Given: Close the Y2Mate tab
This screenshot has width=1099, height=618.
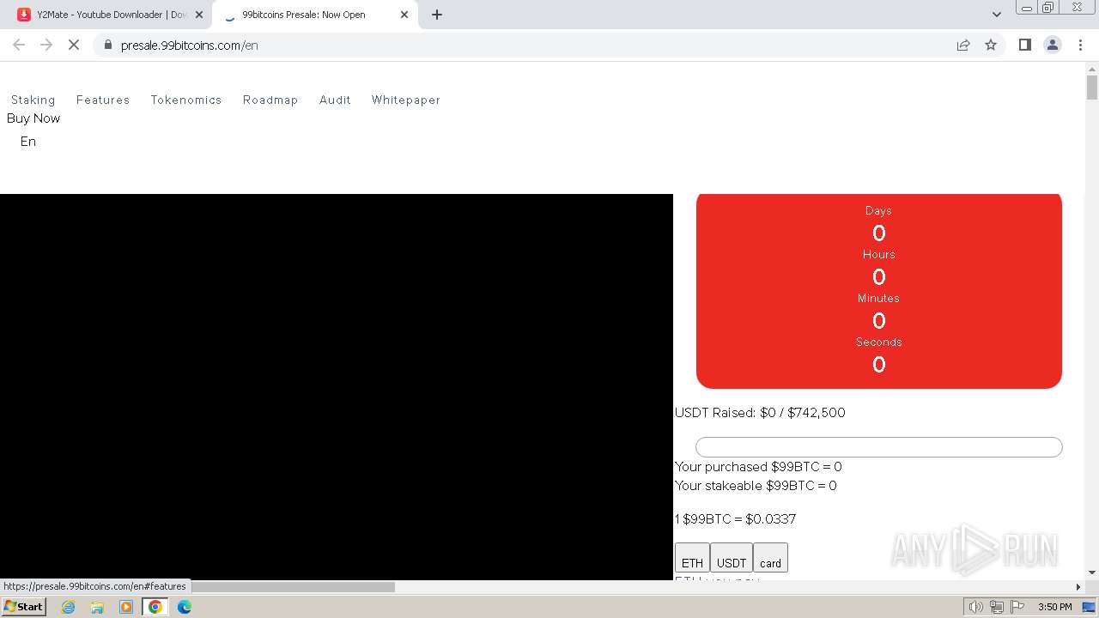Looking at the screenshot, I should click(199, 15).
